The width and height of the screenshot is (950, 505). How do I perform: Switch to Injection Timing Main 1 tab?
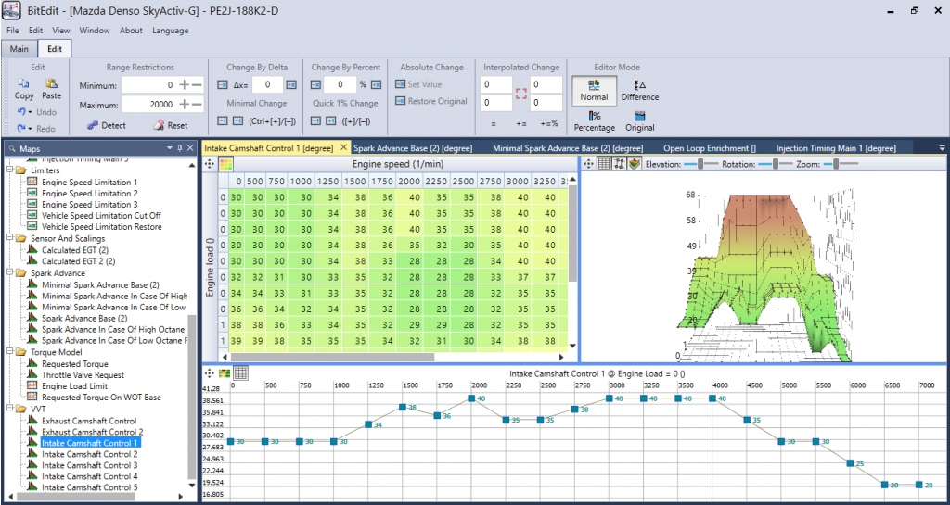(x=836, y=147)
